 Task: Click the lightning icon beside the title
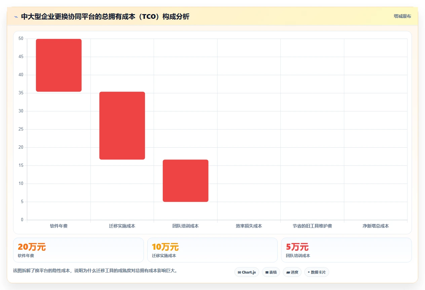[x=16, y=16]
